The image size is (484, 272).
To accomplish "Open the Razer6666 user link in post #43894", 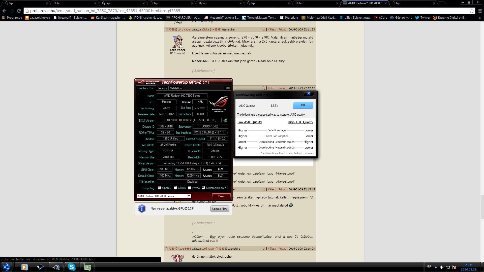I will 184,249.
